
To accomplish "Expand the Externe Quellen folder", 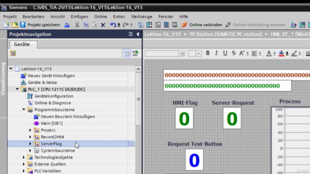I will click(x=24, y=164).
